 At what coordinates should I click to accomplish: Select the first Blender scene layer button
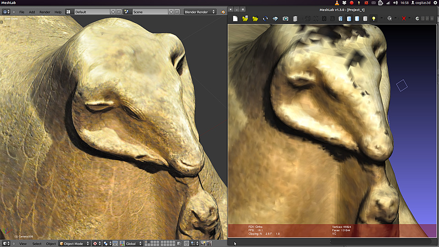click(146, 242)
